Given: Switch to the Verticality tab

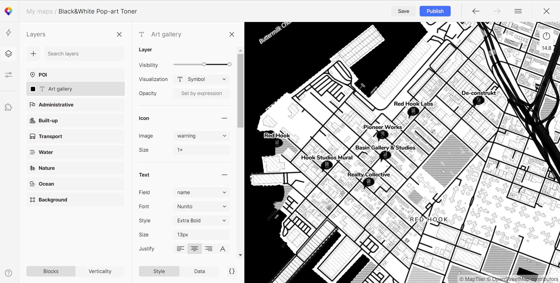Looking at the screenshot, I should (x=100, y=271).
